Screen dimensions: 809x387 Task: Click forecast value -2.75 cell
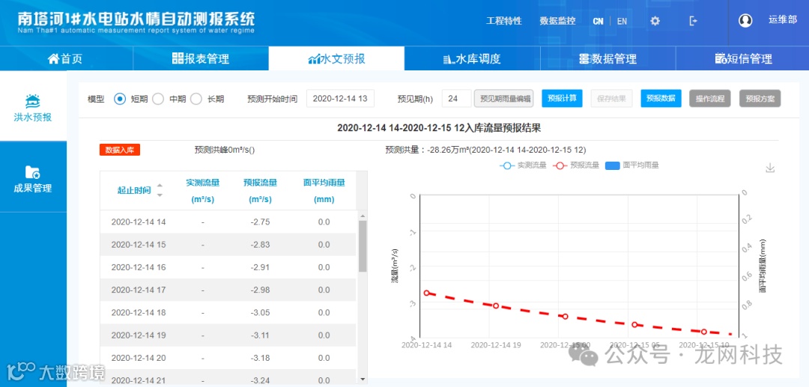click(260, 222)
